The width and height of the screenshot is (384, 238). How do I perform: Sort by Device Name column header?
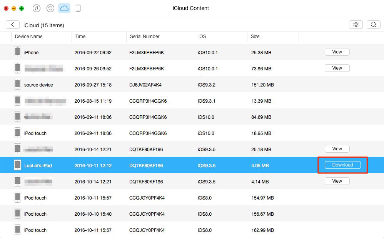coord(29,37)
